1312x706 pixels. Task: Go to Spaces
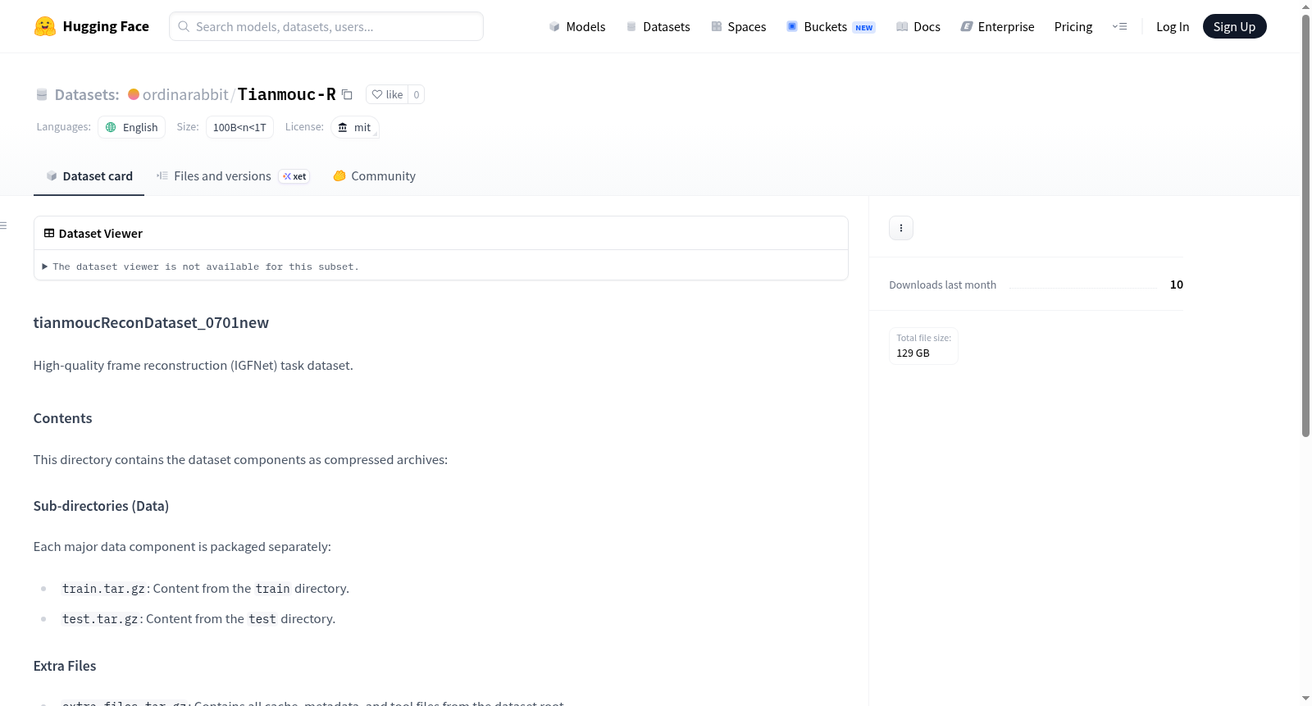(x=738, y=26)
